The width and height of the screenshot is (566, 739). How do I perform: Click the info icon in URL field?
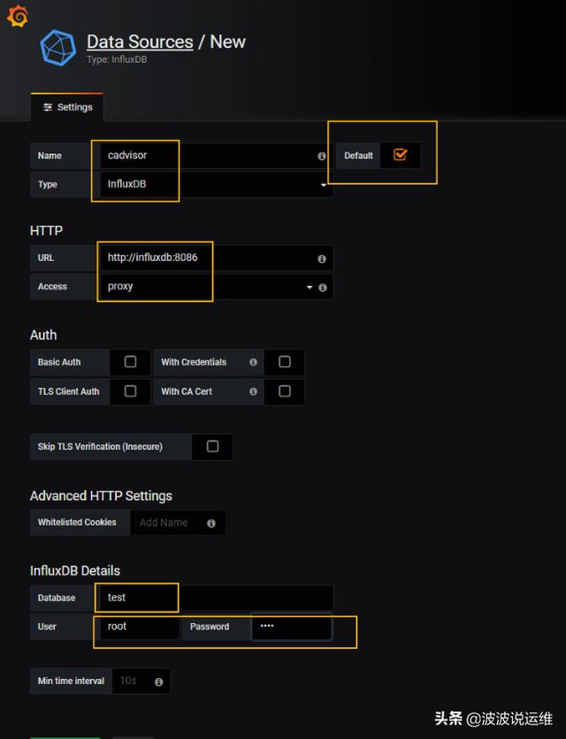tap(322, 258)
